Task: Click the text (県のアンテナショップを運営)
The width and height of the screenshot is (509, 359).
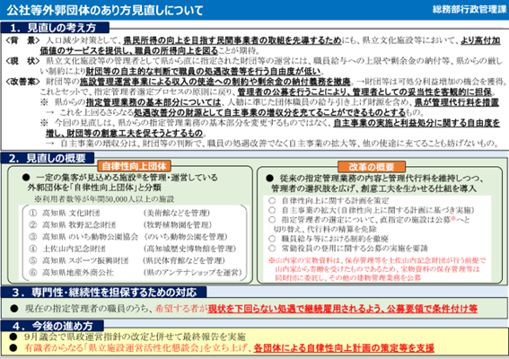Action: point(193,272)
